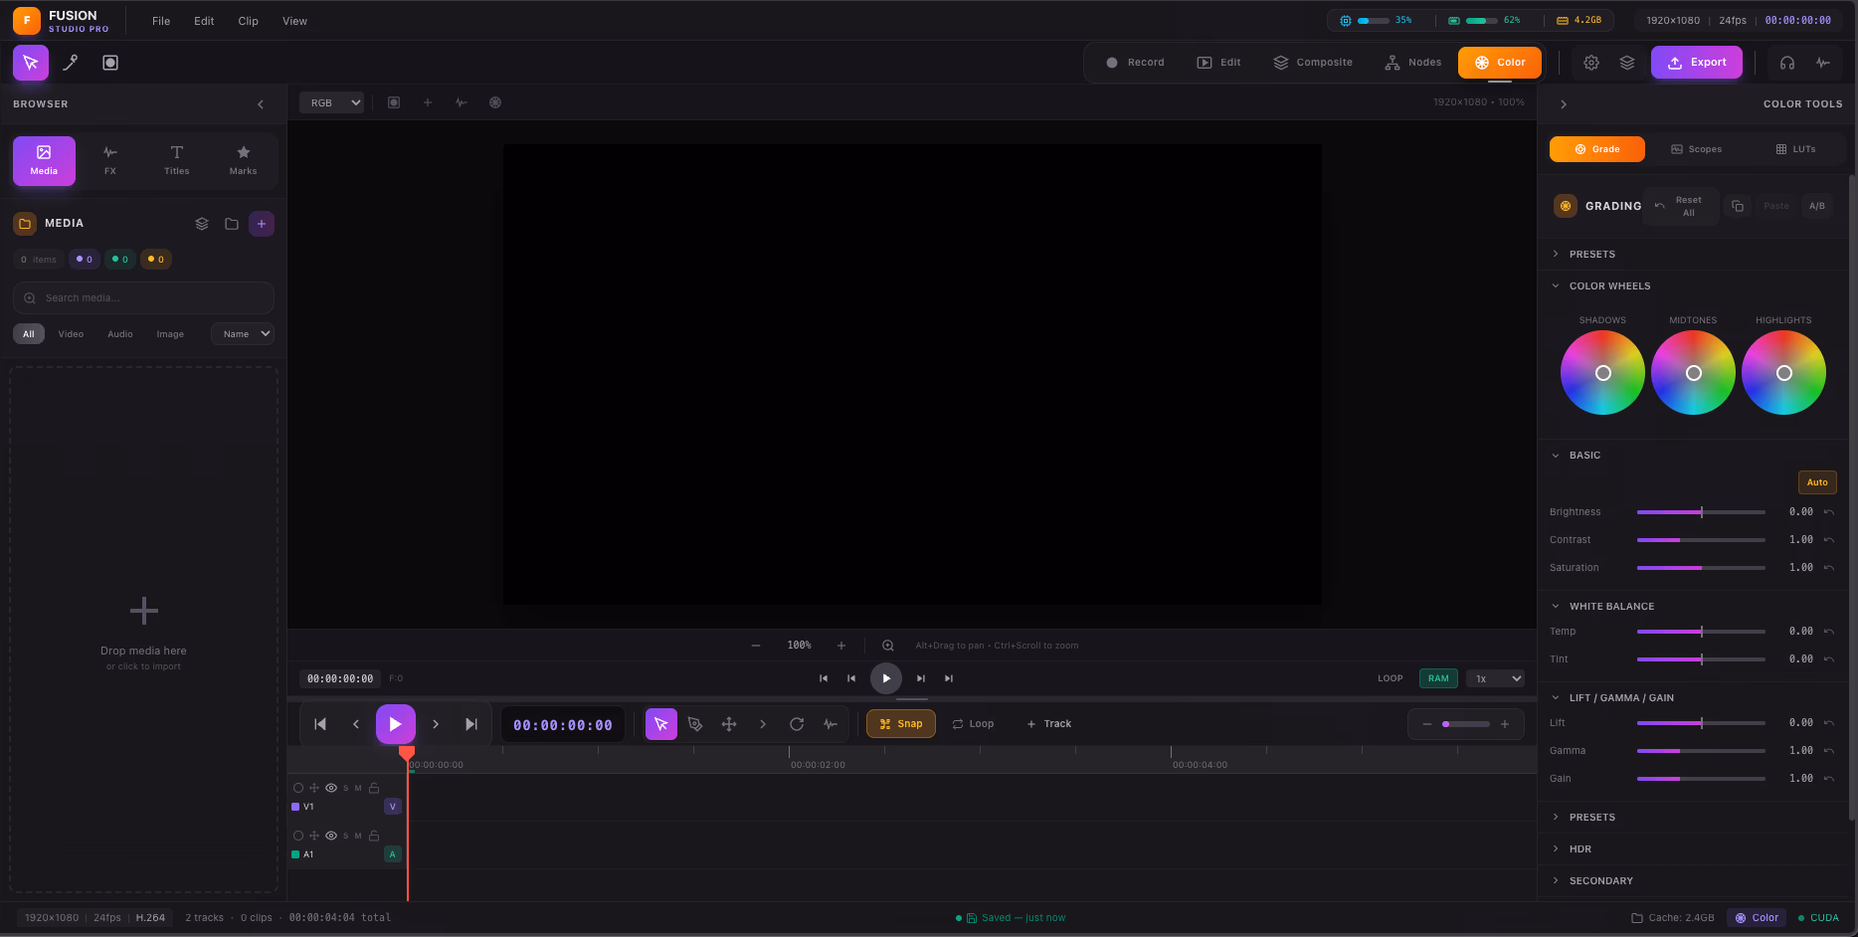Open the settings gear icon

pos(1591,63)
